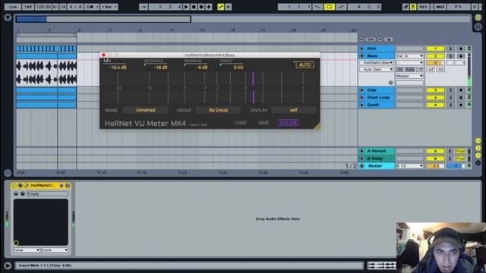Click the Bass audio clip waveform
Image resolution: width=486 pixels, height=273 pixels.
[x=46, y=73]
